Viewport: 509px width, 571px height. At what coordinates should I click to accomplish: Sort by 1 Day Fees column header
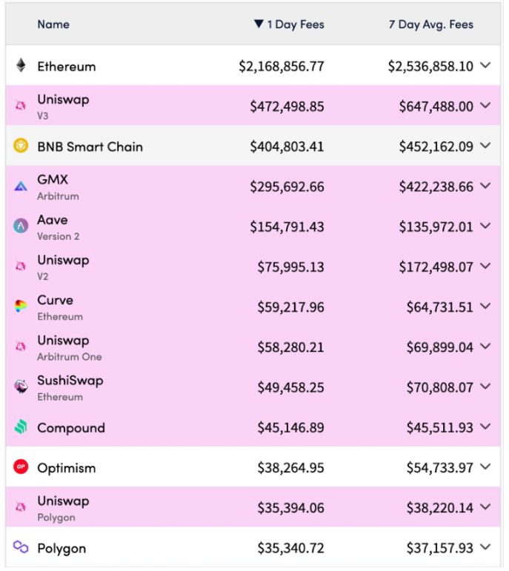coord(289,24)
